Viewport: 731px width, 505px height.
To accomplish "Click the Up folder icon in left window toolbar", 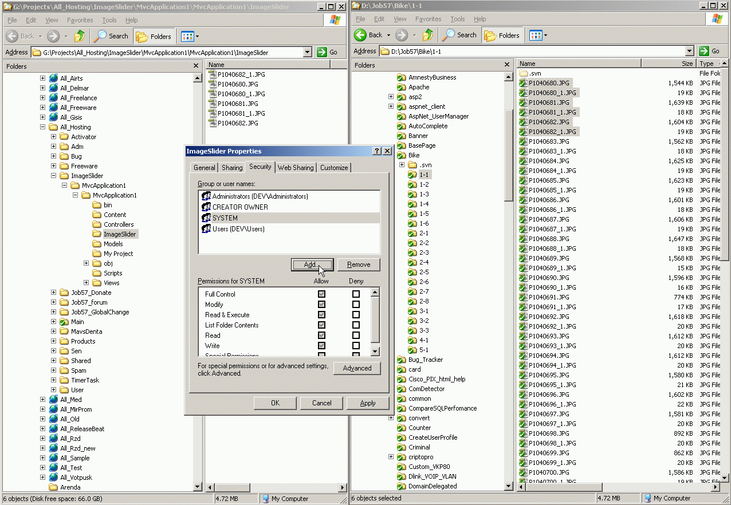I will point(80,36).
